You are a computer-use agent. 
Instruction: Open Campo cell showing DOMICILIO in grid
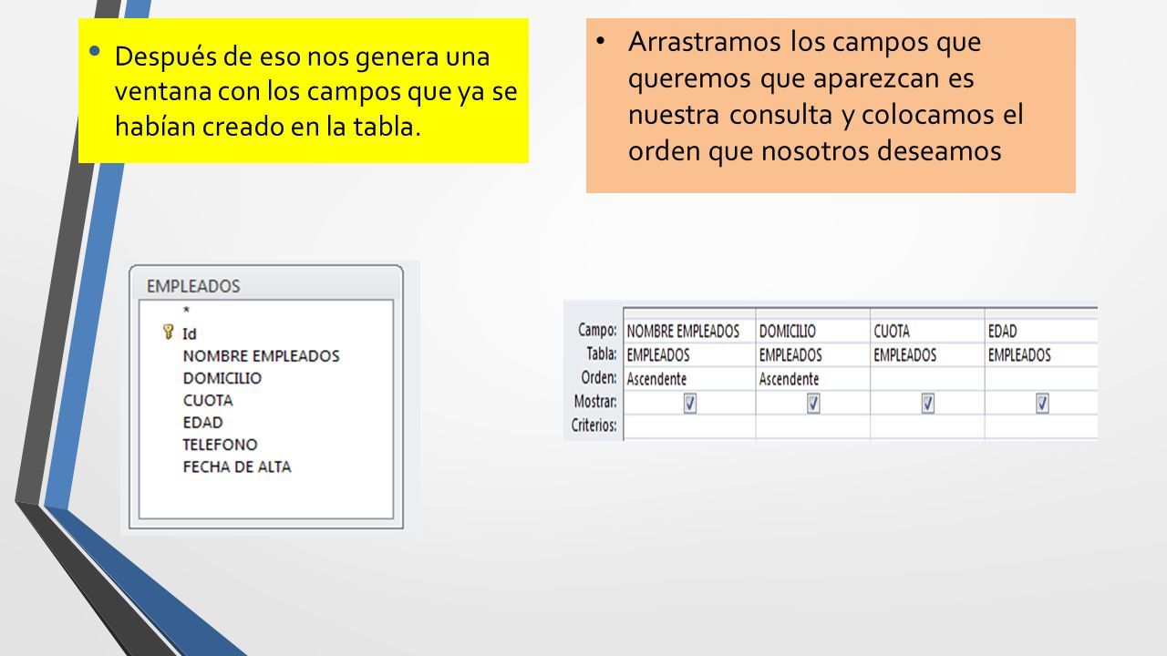[x=813, y=331]
